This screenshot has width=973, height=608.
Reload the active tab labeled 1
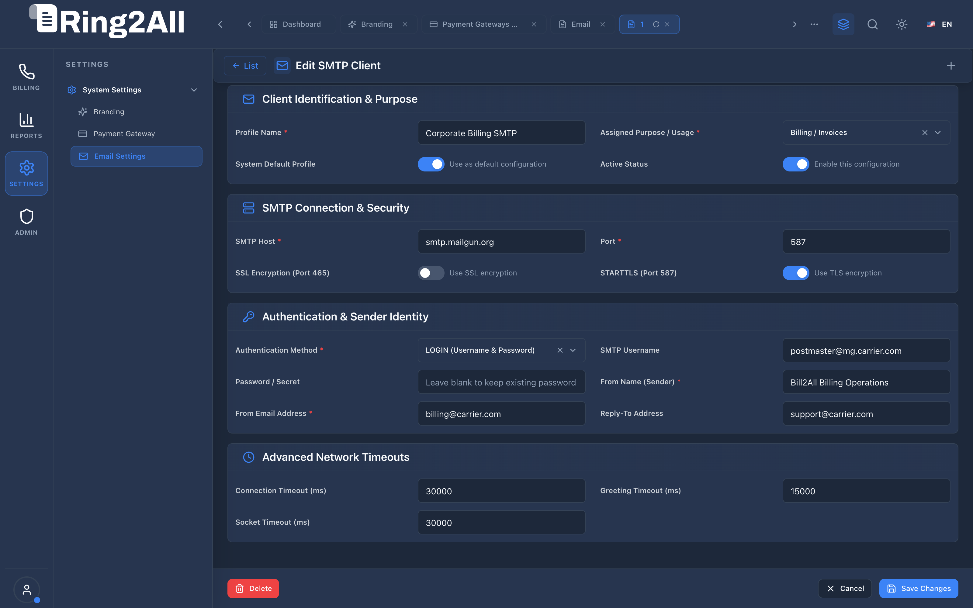pyautogui.click(x=656, y=24)
